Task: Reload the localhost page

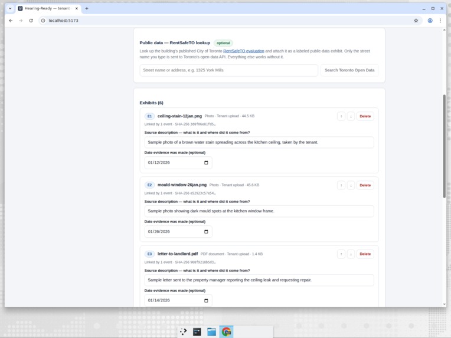Action: click(x=31, y=21)
